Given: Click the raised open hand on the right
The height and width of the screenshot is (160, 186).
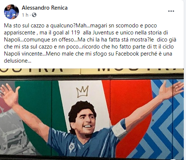Looking at the screenshot, I should (171, 88).
